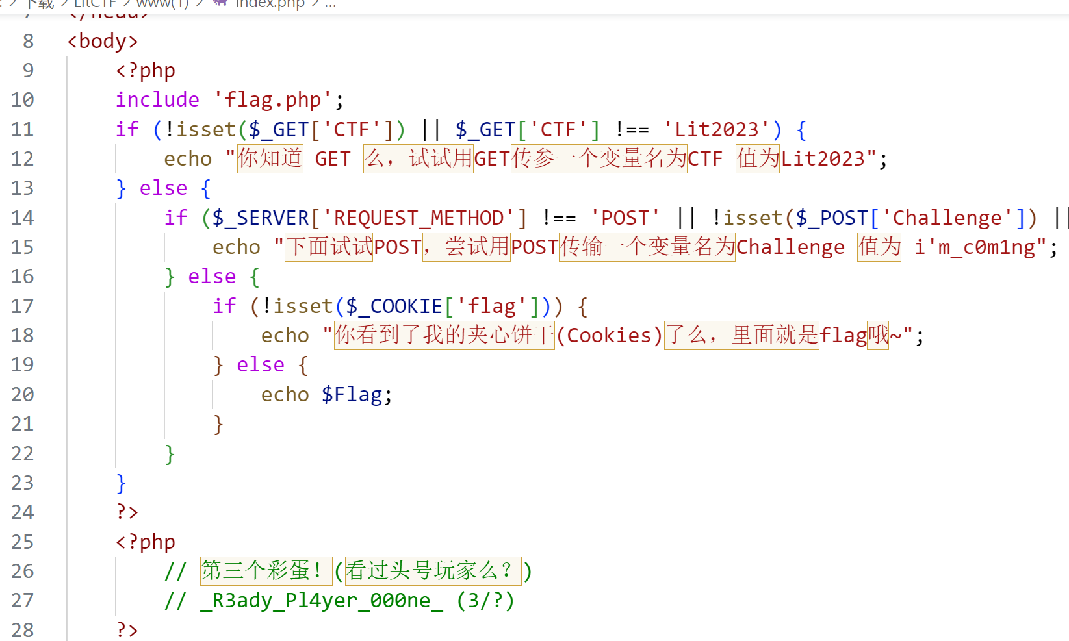This screenshot has width=1069, height=641.
Task: Click the i'm_c0m1ng value on line 15
Action: coord(975,247)
